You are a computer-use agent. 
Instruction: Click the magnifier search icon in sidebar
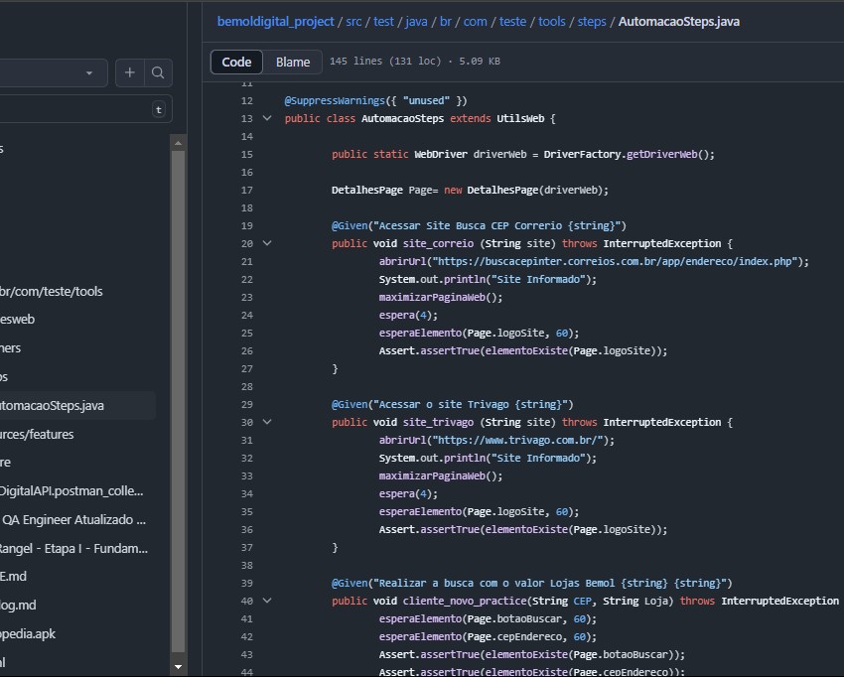(158, 72)
